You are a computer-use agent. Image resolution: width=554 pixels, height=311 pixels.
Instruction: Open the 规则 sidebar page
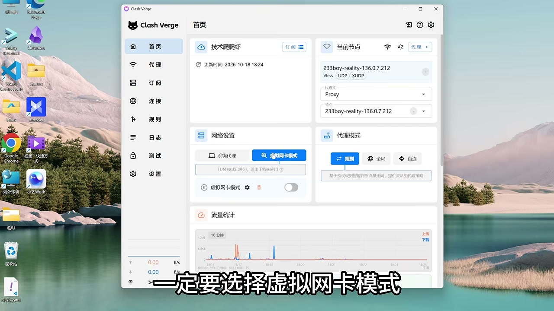154,119
